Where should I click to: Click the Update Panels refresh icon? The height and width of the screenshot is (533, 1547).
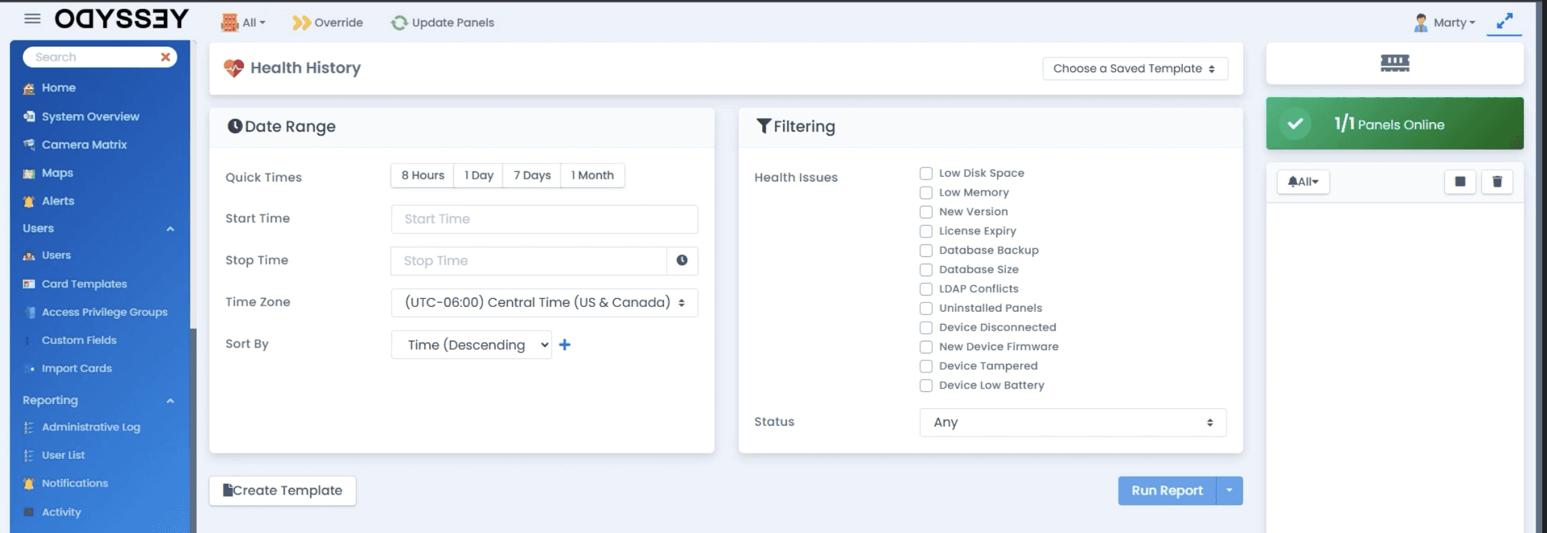click(x=399, y=23)
